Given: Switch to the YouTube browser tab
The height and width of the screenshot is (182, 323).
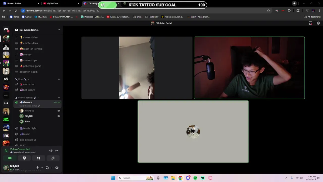Looking at the screenshot, I should 61,4.
